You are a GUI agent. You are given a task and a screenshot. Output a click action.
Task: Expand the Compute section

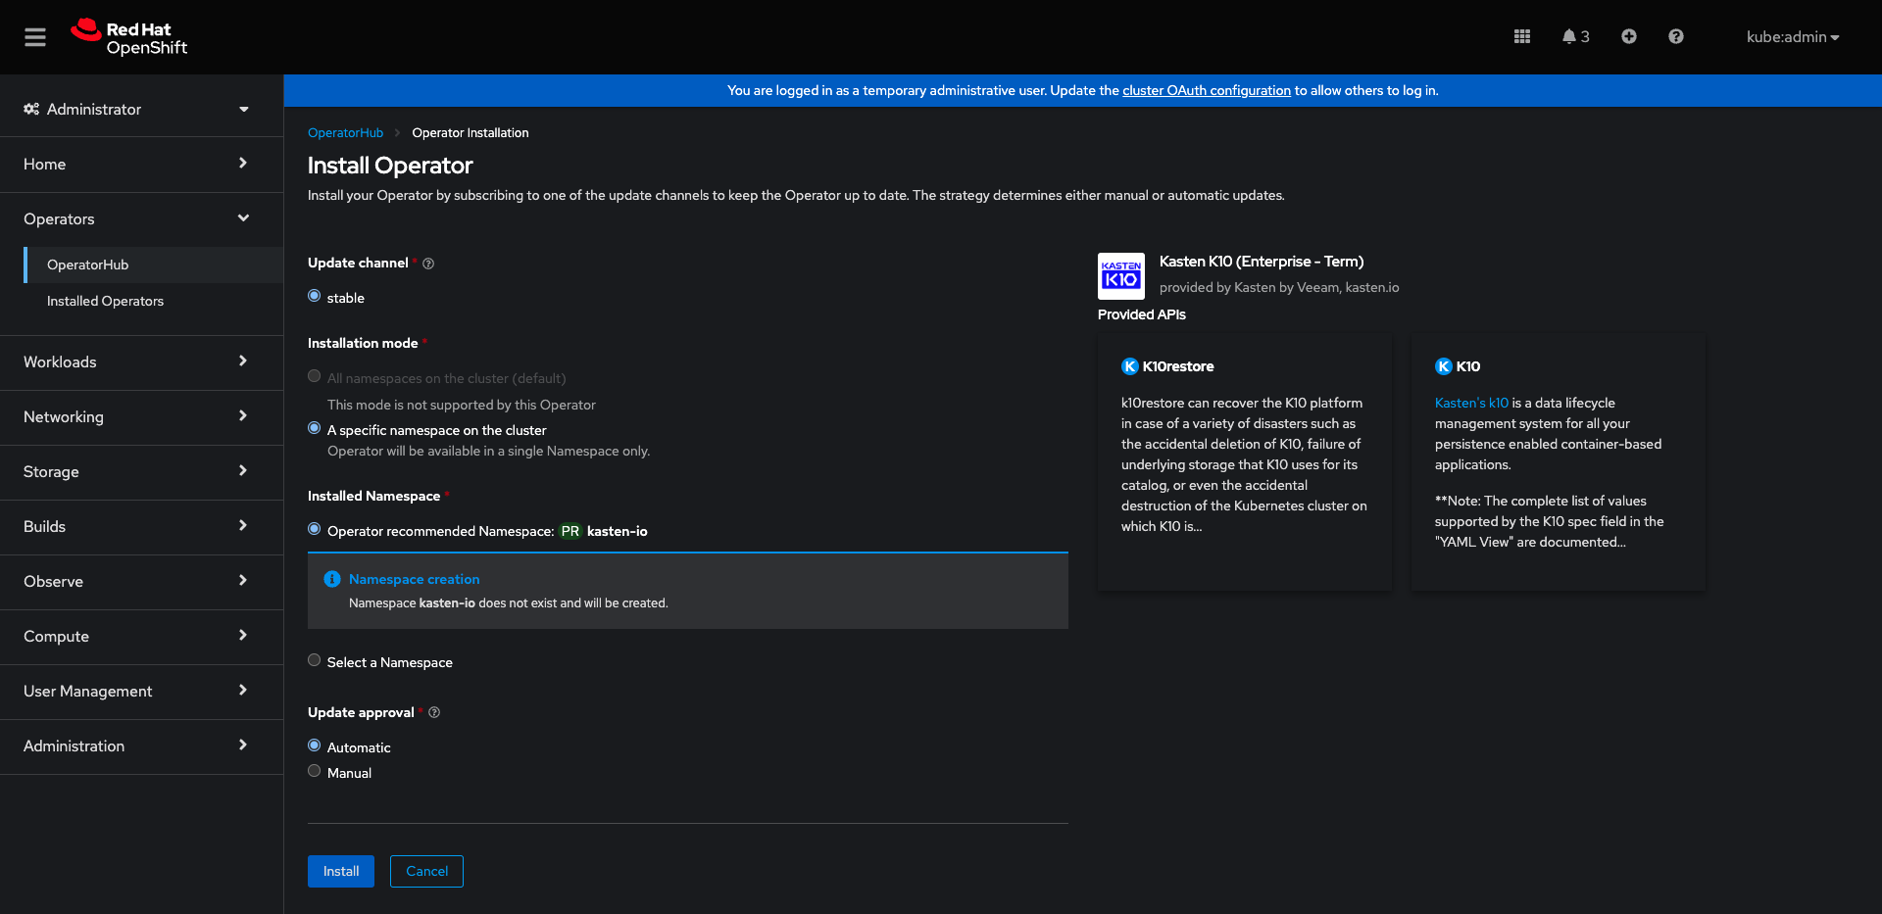click(141, 636)
